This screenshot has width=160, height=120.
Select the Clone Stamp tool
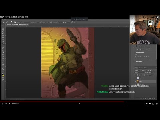(x=3, y=46)
